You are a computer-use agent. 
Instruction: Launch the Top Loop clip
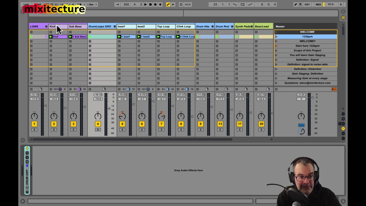158,37
